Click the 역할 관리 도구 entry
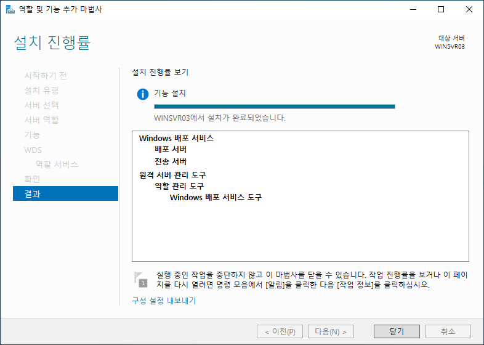484x345 pixels. [x=179, y=186]
